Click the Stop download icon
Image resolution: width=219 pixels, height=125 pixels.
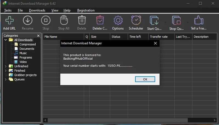coord(46,20)
